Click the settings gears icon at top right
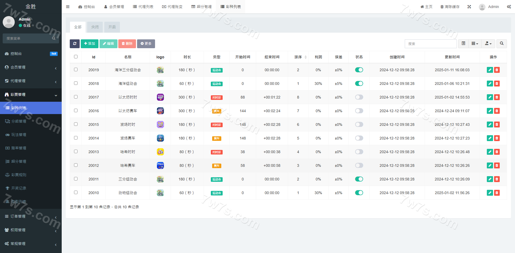This screenshot has height=253, width=515. coord(509,7)
